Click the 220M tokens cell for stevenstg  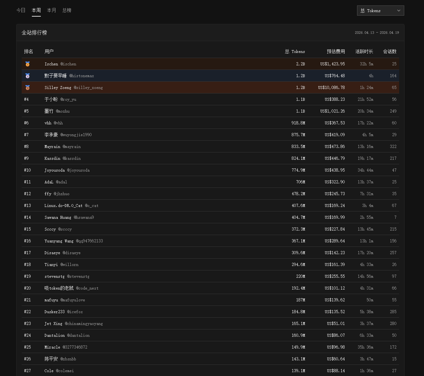click(300, 276)
